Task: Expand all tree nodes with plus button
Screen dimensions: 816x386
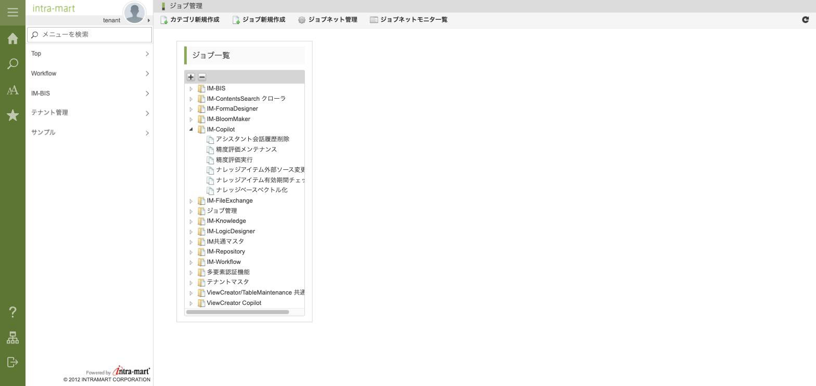Action: point(191,77)
